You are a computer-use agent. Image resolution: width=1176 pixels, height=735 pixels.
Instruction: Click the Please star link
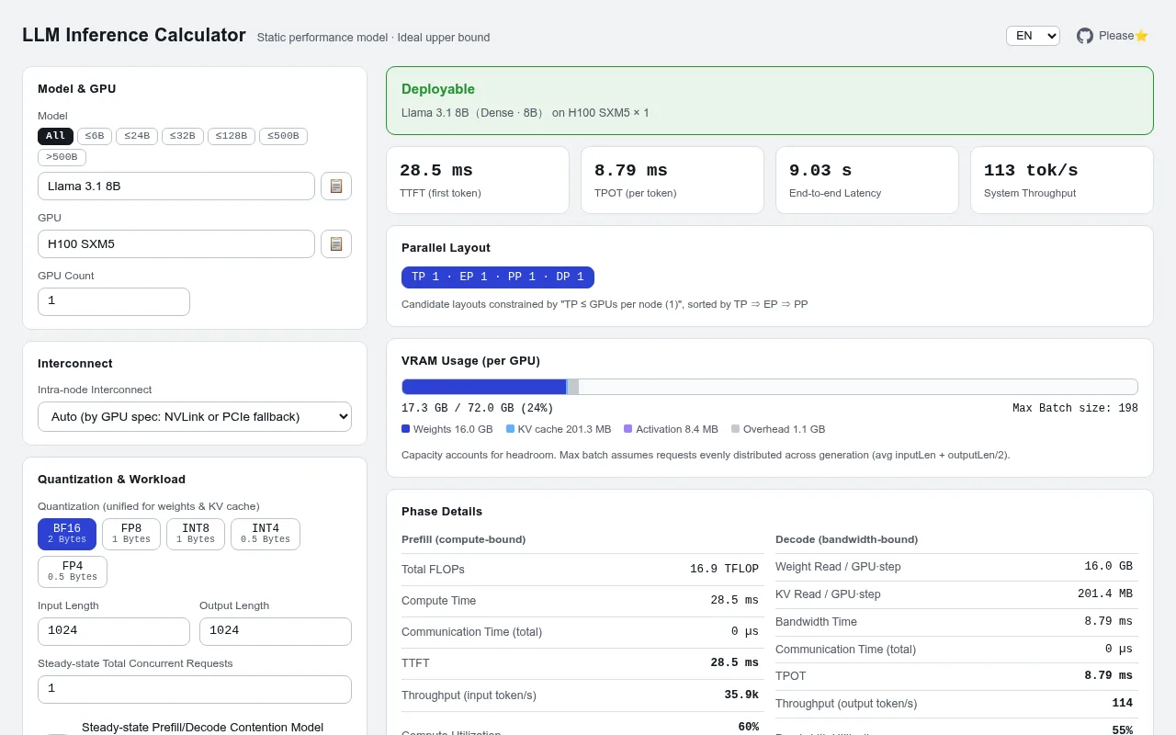pos(1124,36)
